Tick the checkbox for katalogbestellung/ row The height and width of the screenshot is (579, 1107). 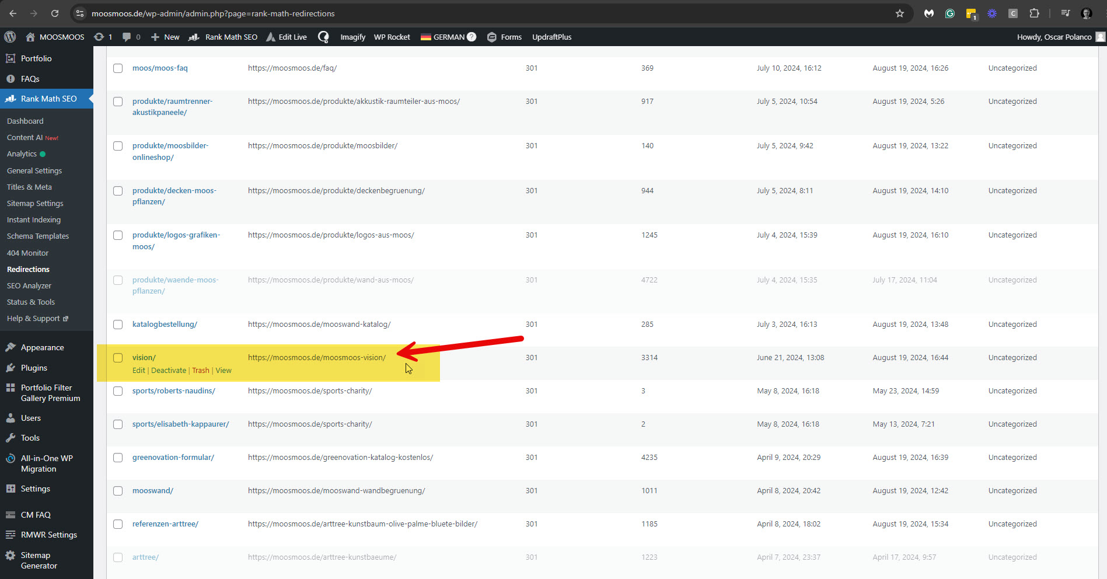pyautogui.click(x=118, y=325)
